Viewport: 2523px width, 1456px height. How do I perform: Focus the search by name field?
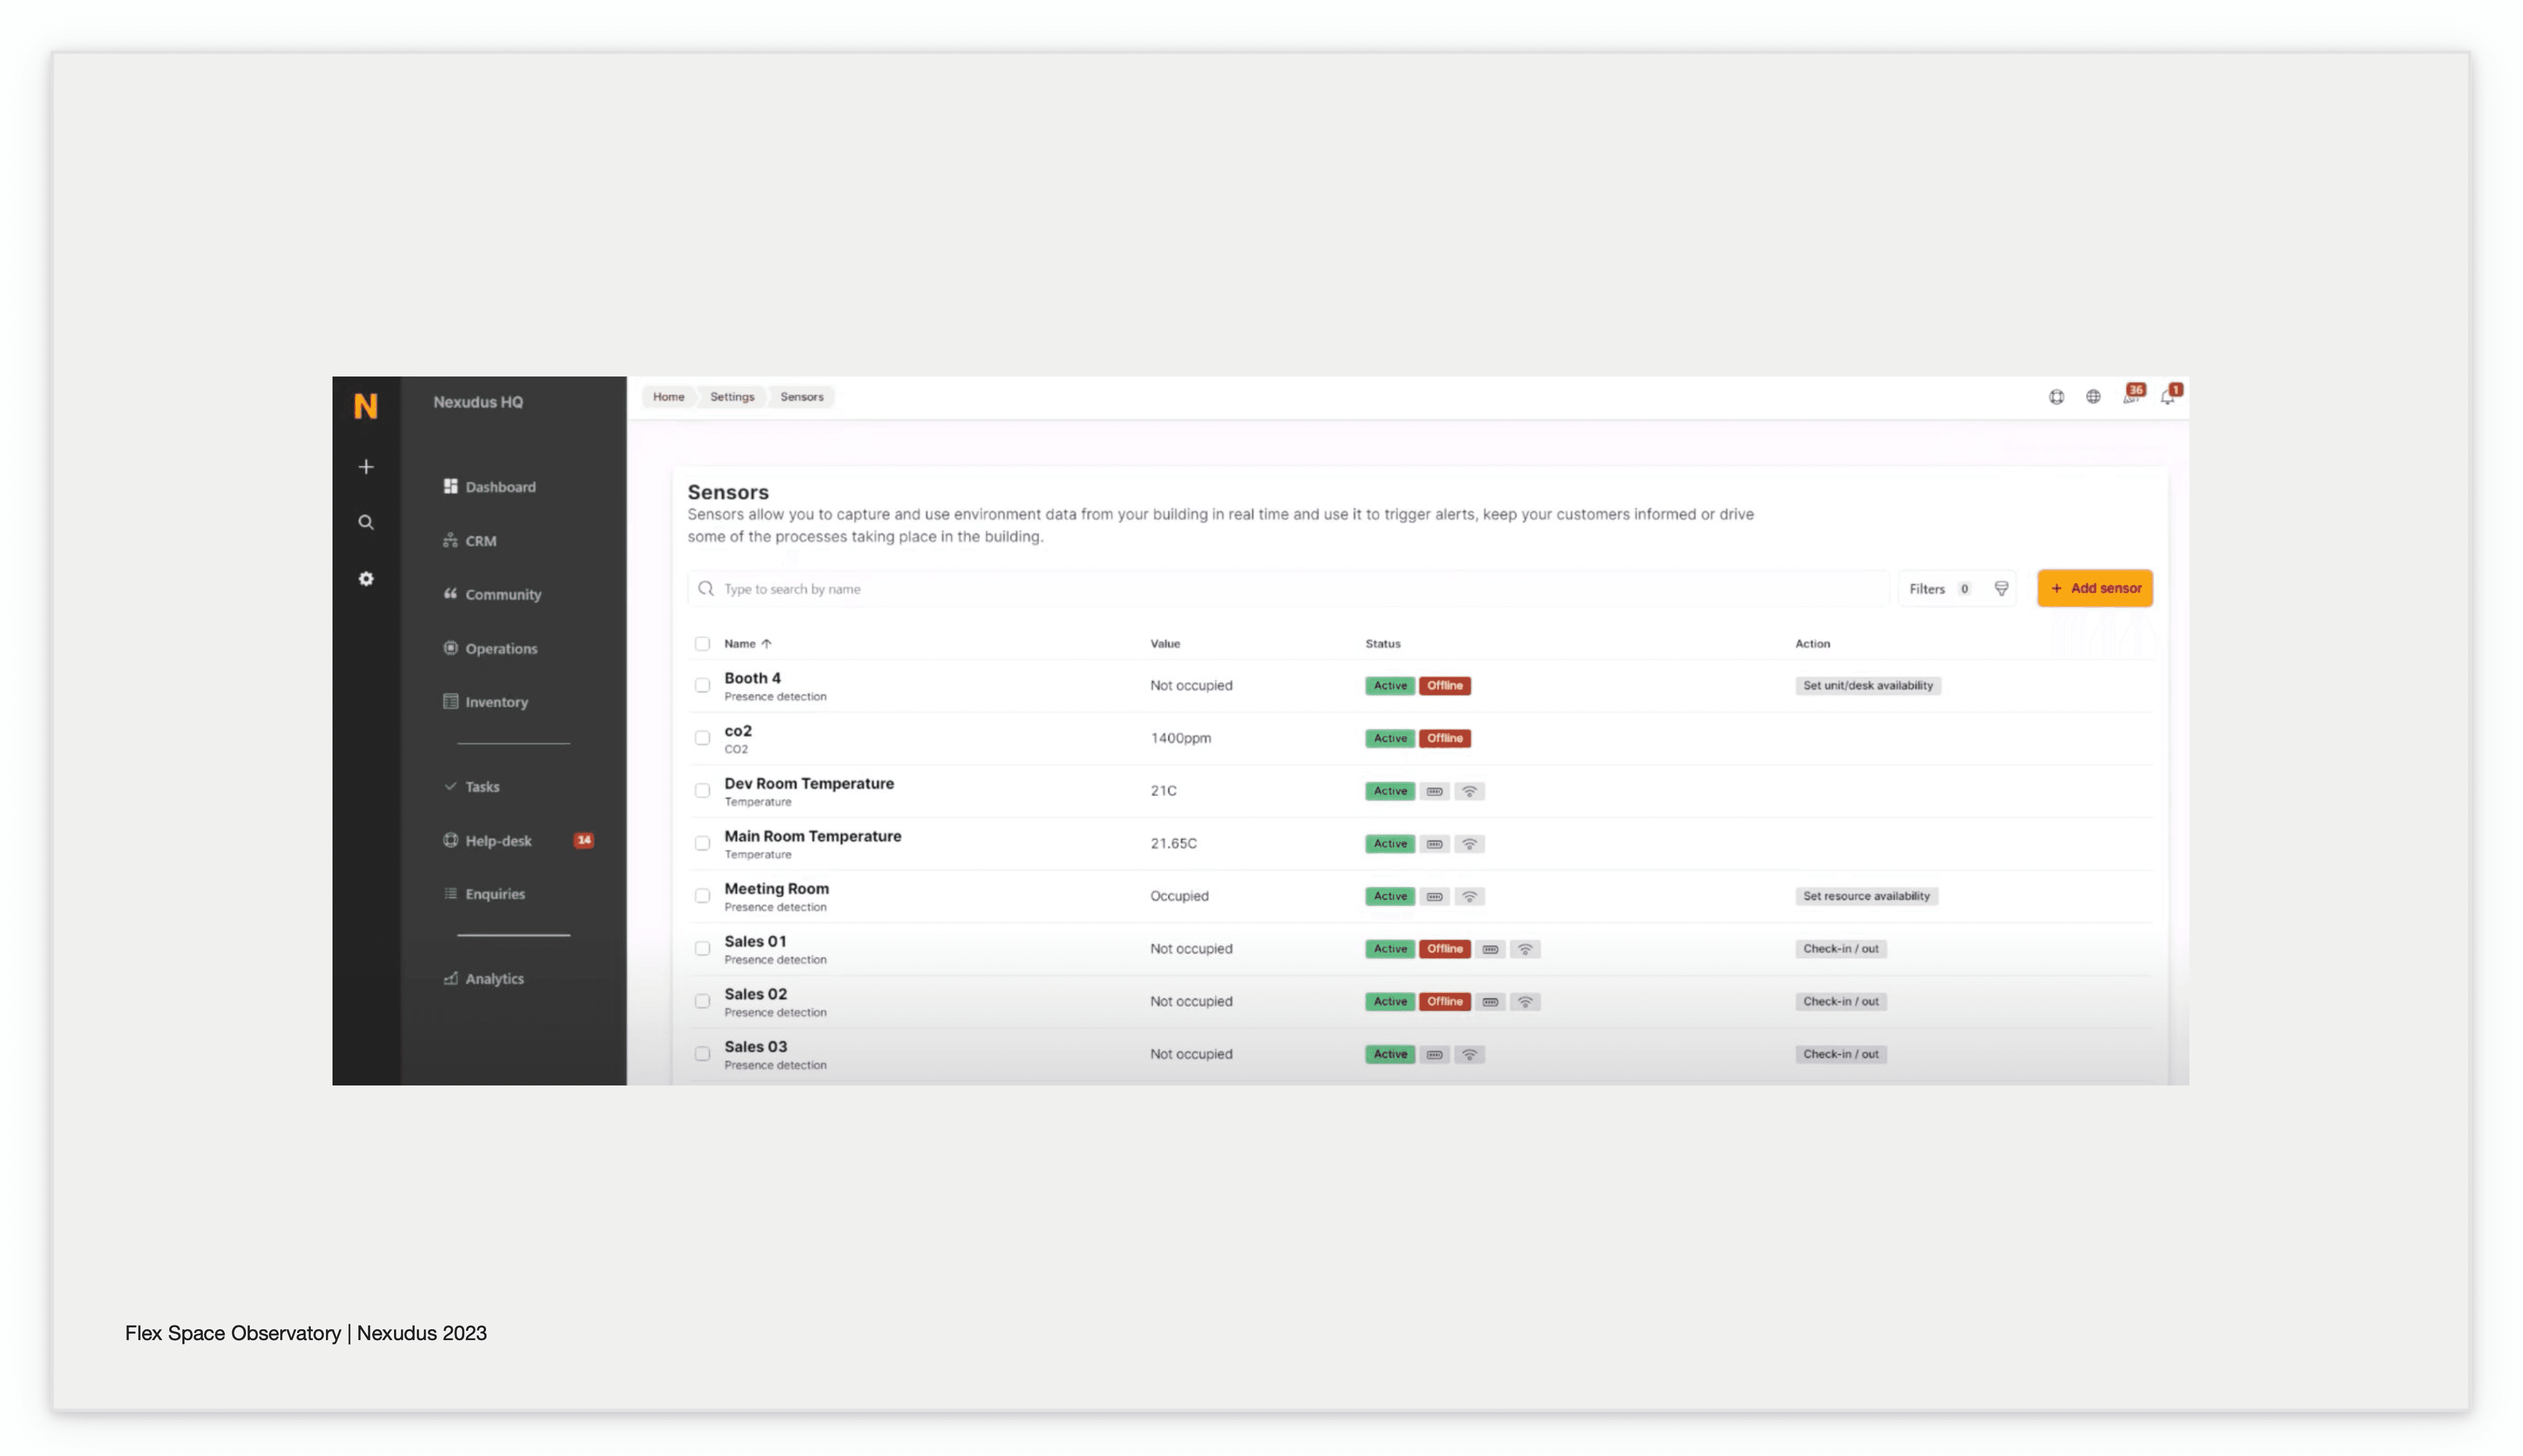coord(1288,589)
